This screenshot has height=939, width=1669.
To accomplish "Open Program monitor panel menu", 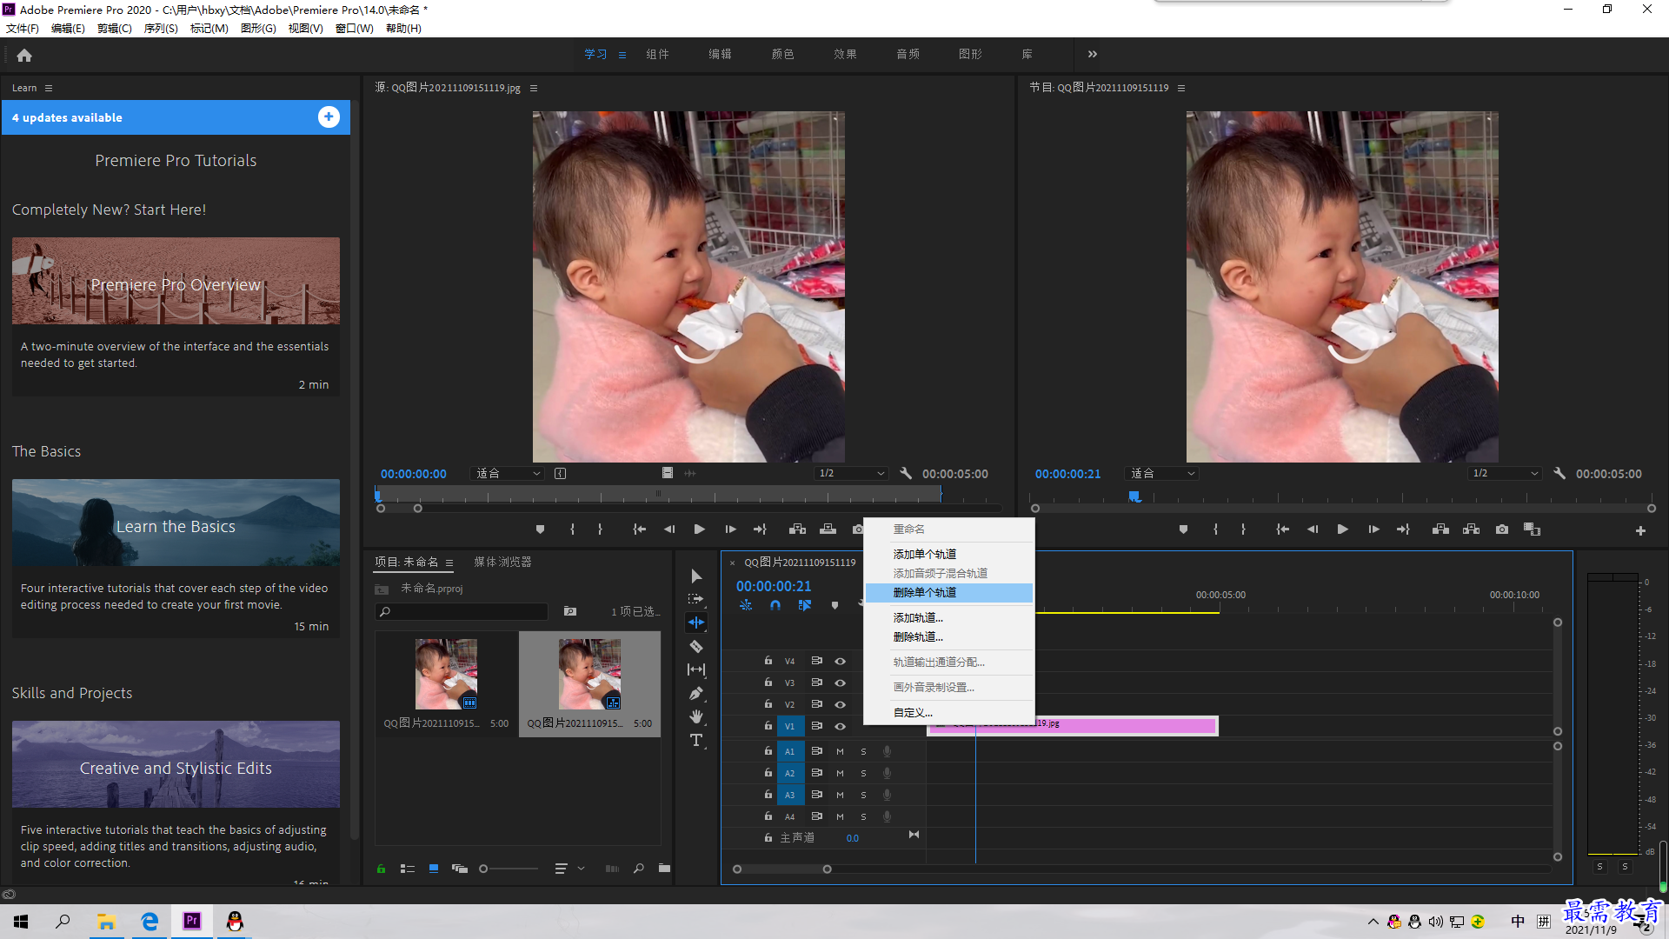I will click(1181, 88).
